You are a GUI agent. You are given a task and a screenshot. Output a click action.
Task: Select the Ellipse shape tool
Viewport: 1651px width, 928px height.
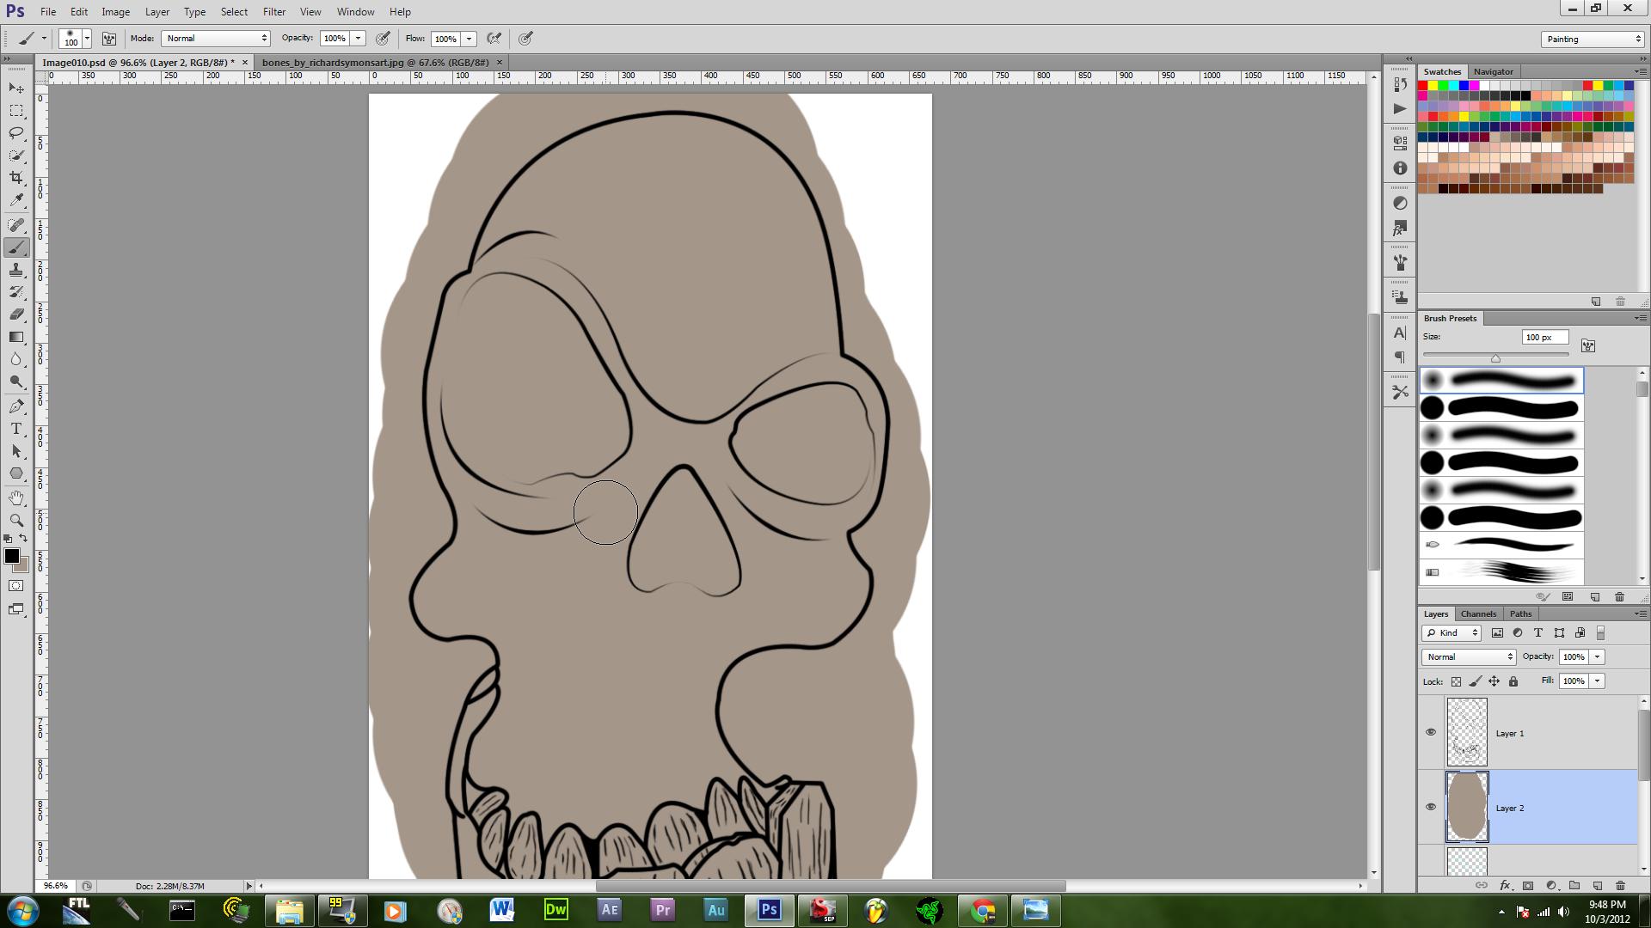[x=16, y=473]
